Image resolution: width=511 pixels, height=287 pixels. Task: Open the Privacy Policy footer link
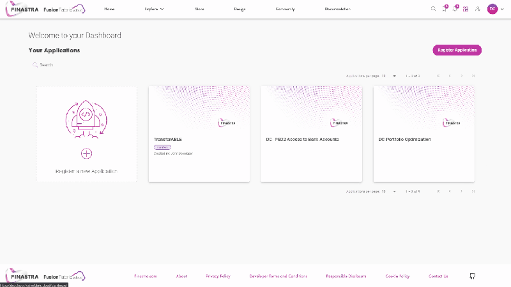pos(218,276)
